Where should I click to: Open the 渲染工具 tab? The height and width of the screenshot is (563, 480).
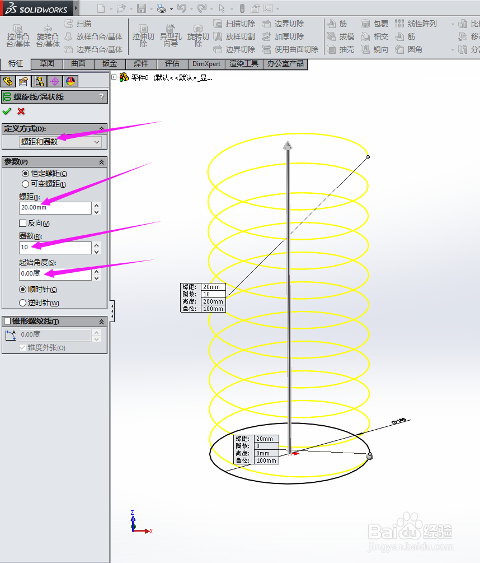coord(243,64)
